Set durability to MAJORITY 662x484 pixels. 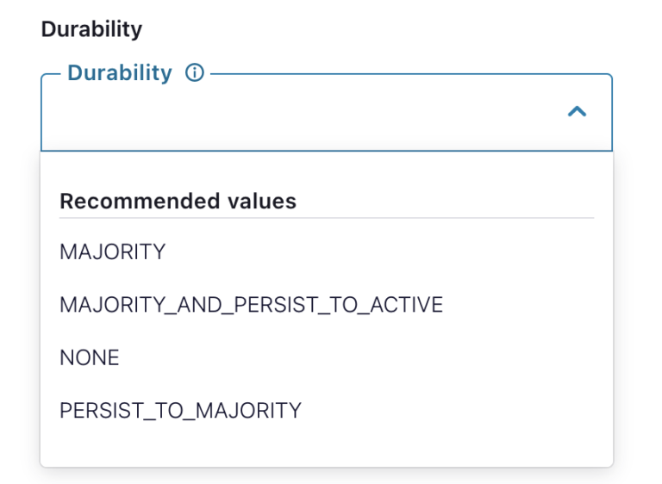112,252
